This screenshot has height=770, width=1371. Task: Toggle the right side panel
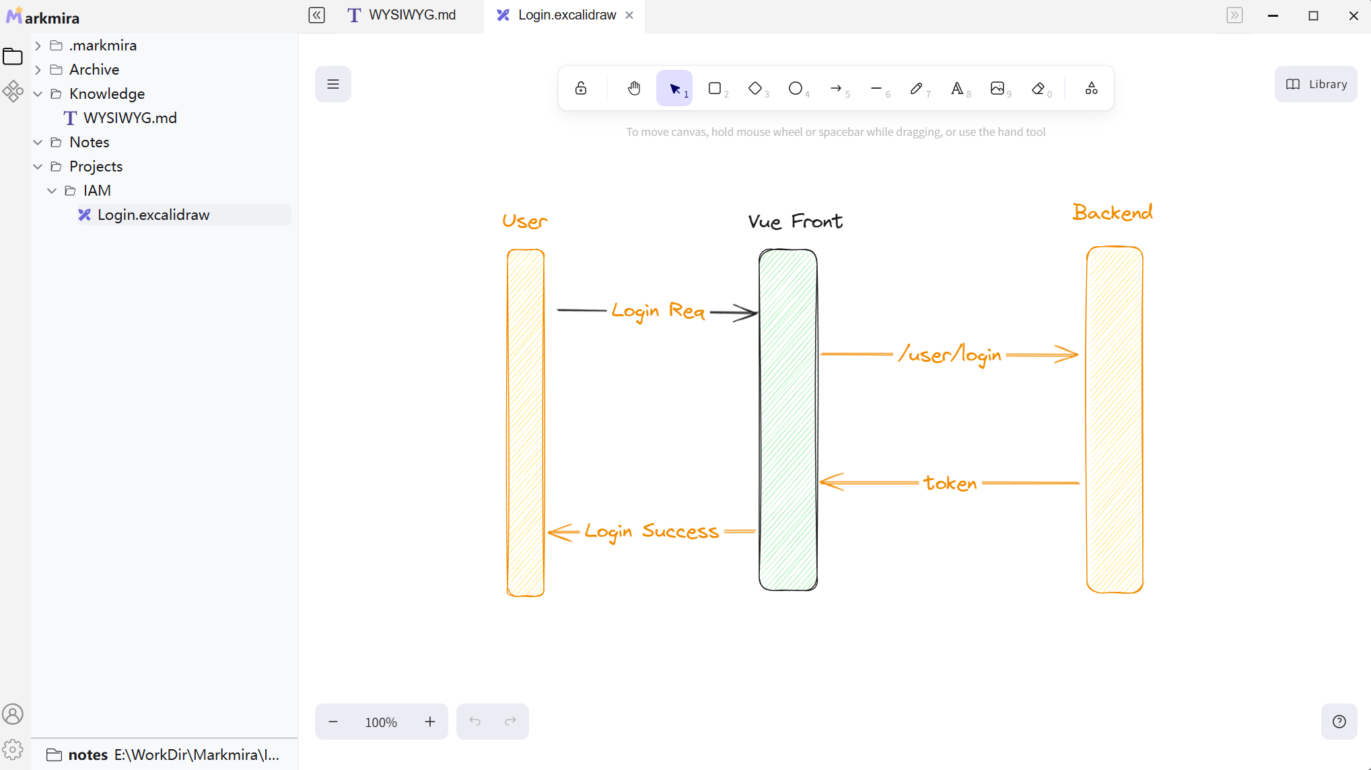pyautogui.click(x=1234, y=15)
